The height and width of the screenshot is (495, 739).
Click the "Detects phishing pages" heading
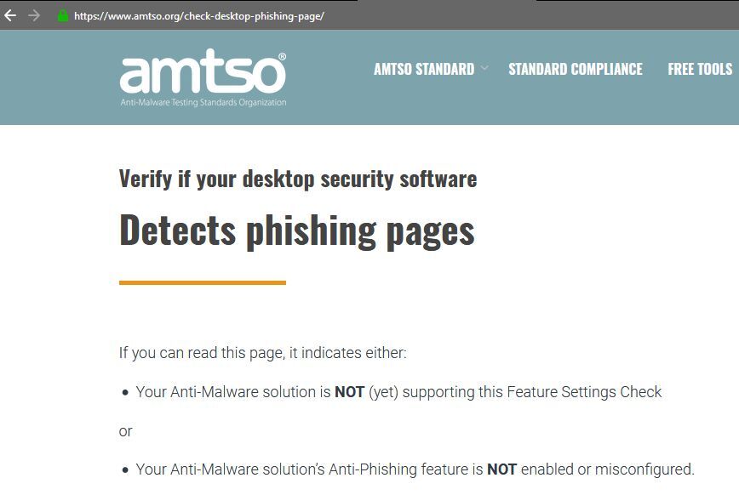coord(296,230)
